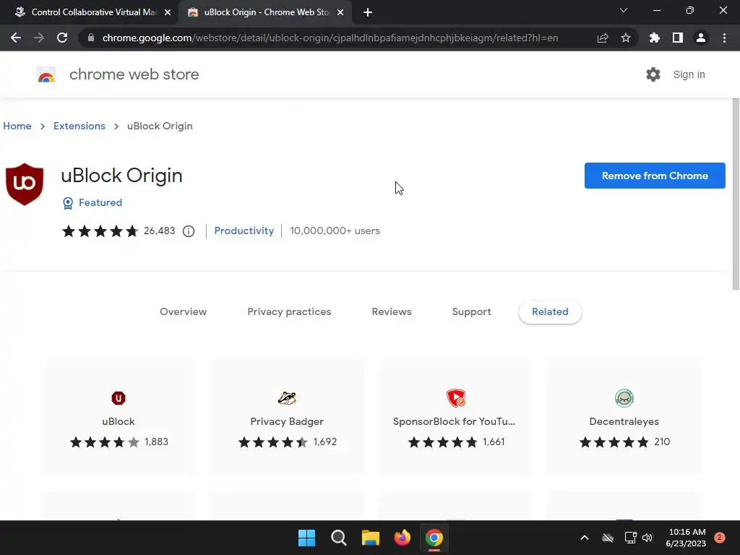Reload the current page
This screenshot has width=740, height=555.
62,38
